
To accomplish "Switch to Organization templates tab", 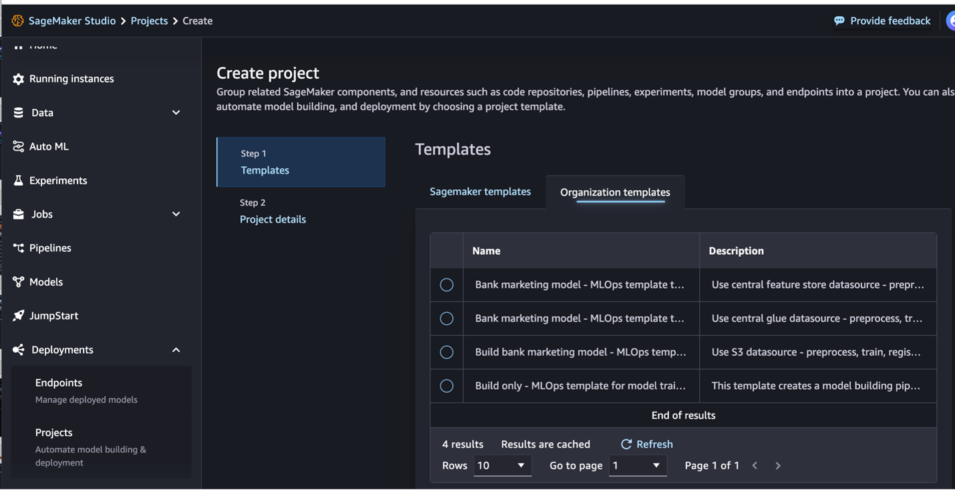I will pyautogui.click(x=615, y=192).
